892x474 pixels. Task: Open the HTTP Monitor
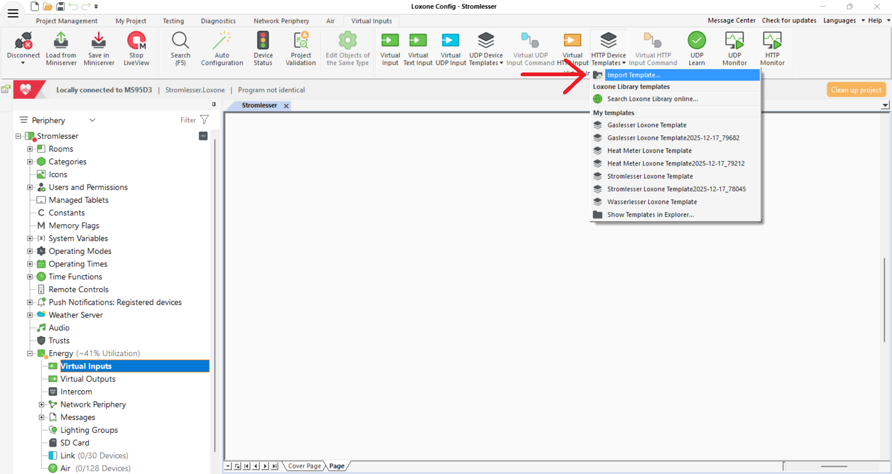coord(771,48)
